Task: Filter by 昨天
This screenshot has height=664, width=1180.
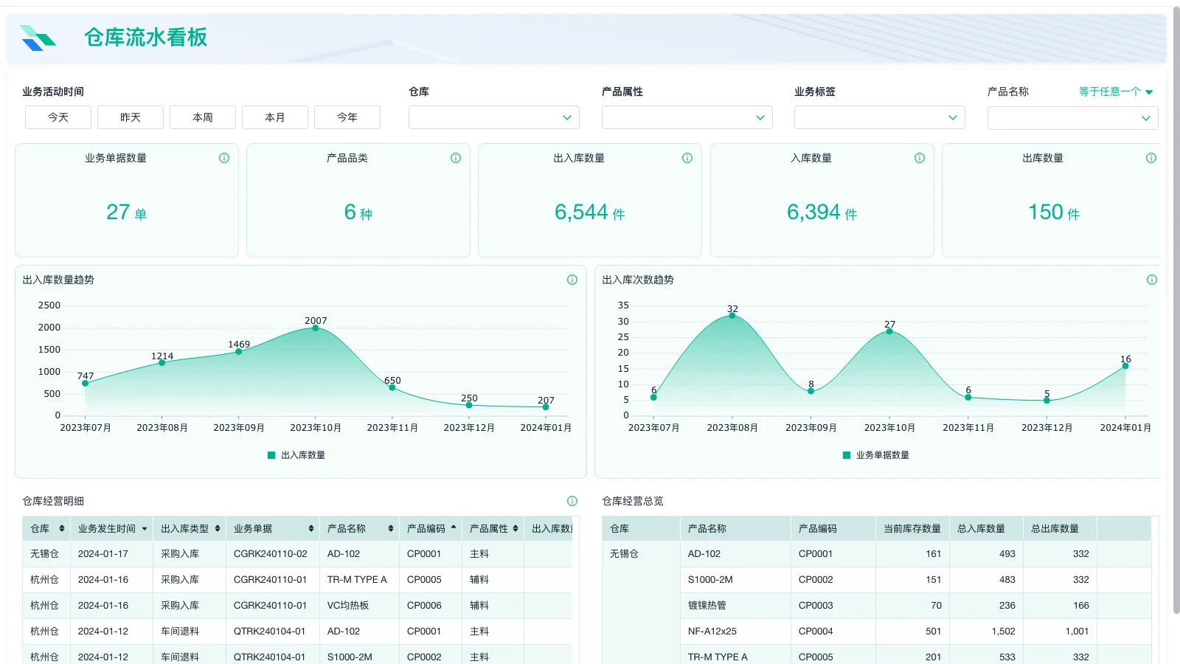Action: 131,117
